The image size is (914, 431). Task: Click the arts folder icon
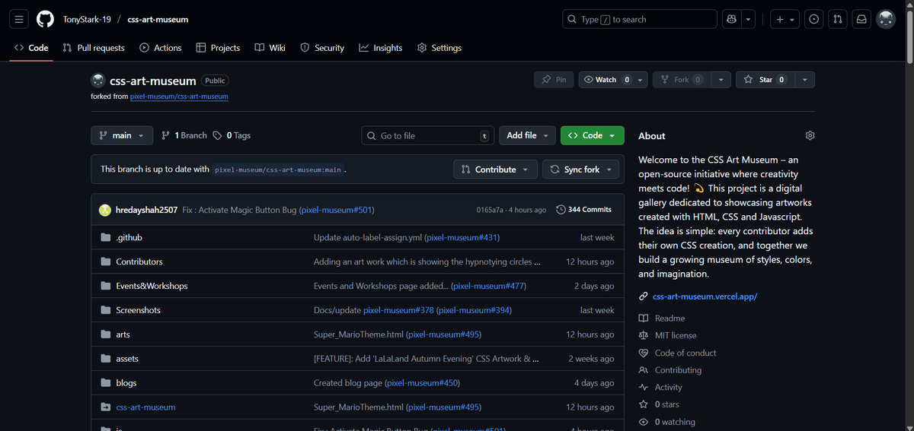click(106, 334)
